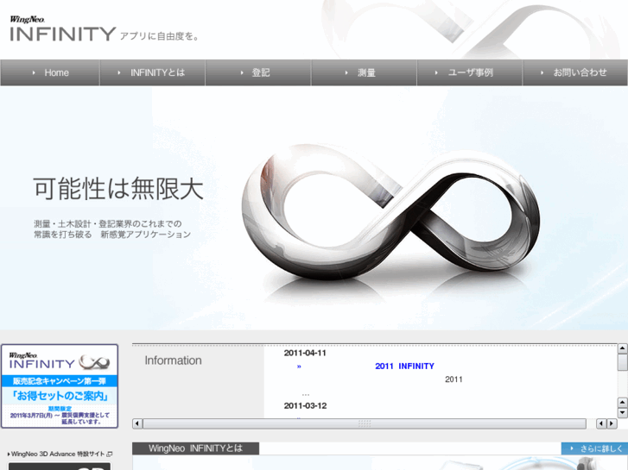Open the 販売記念キャンペーン campaign banner
Viewport: 628px width, 470px height.
click(60, 386)
